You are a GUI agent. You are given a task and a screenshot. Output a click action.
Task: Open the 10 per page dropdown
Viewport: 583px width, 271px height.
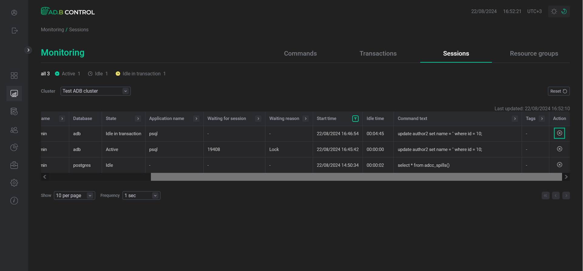(x=74, y=195)
